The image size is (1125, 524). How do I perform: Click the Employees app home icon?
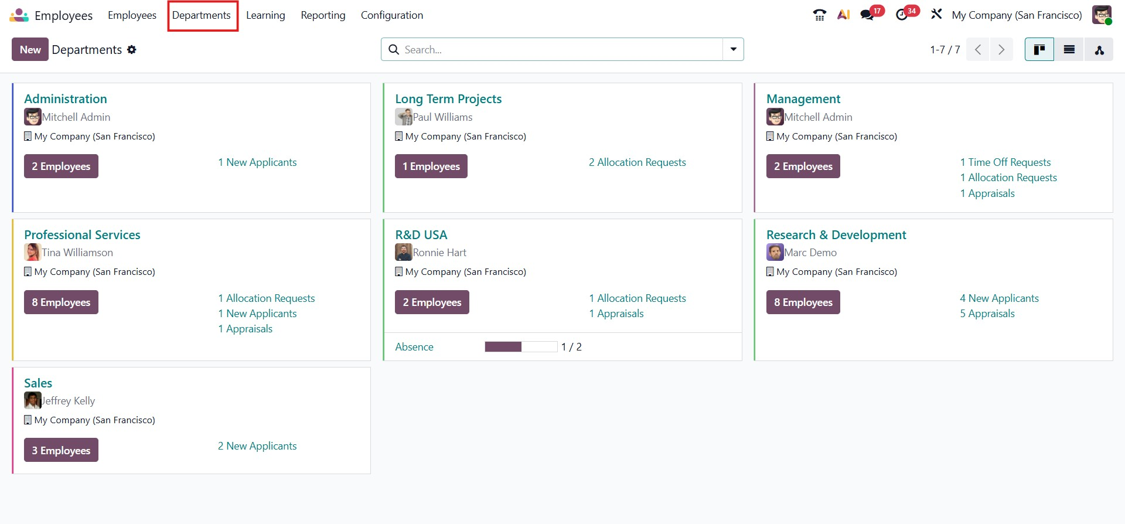pos(19,15)
